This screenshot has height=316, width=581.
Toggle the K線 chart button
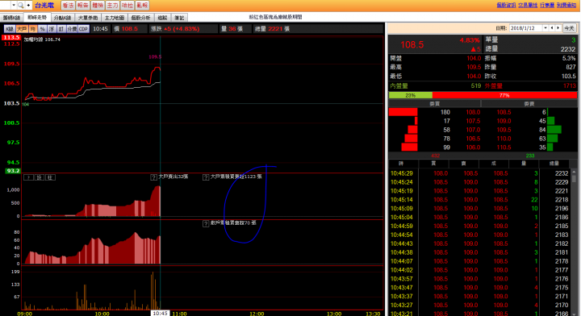pos(10,29)
